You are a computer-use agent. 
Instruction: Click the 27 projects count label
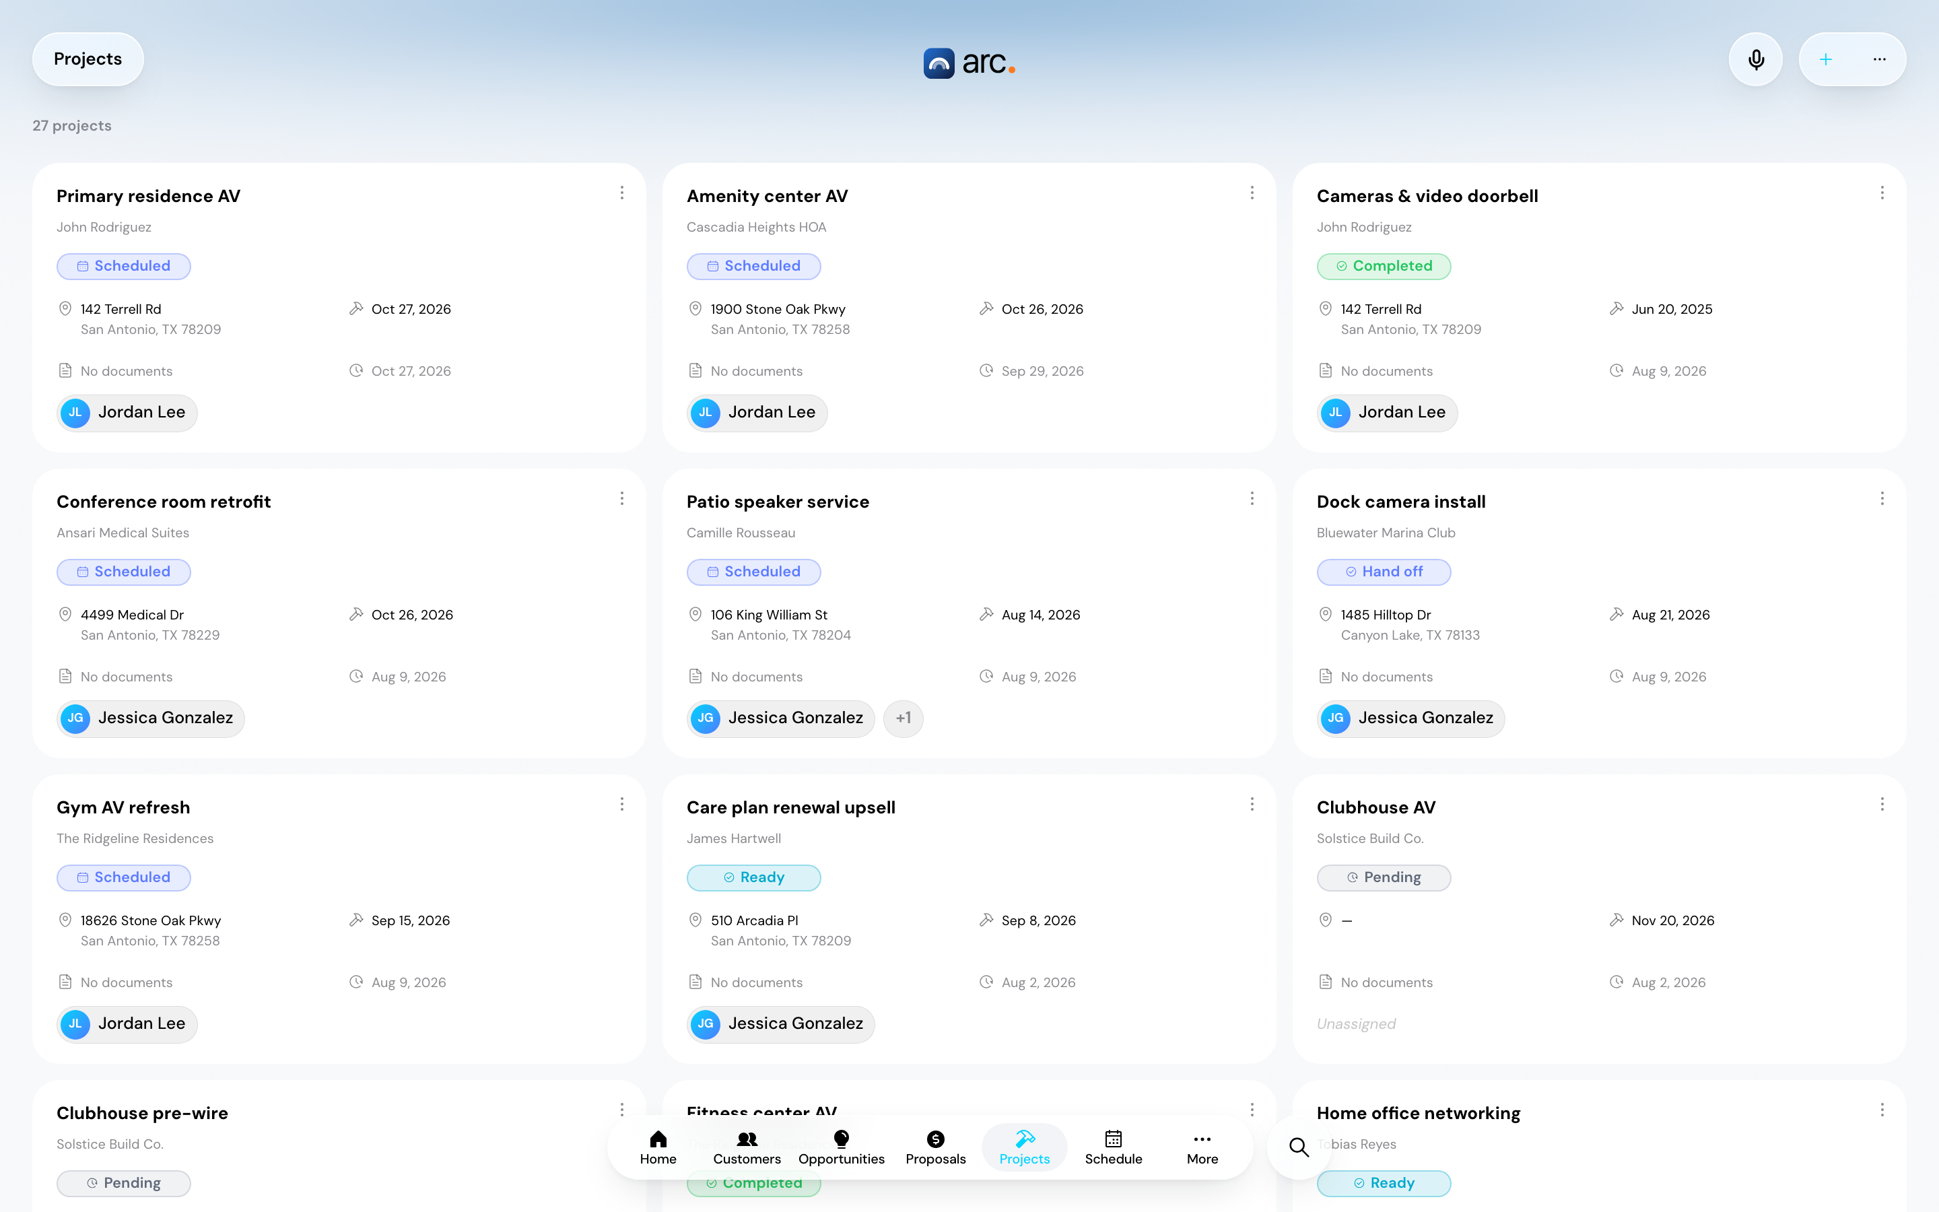point(72,126)
